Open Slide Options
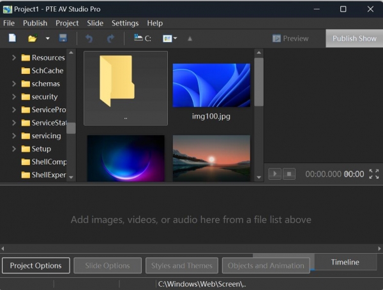Image resolution: width=383 pixels, height=290 pixels. (107, 266)
